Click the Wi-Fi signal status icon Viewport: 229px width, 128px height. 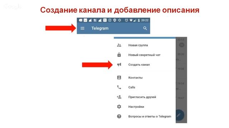(x=131, y=21)
